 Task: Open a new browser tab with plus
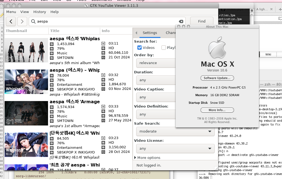[280, 9]
